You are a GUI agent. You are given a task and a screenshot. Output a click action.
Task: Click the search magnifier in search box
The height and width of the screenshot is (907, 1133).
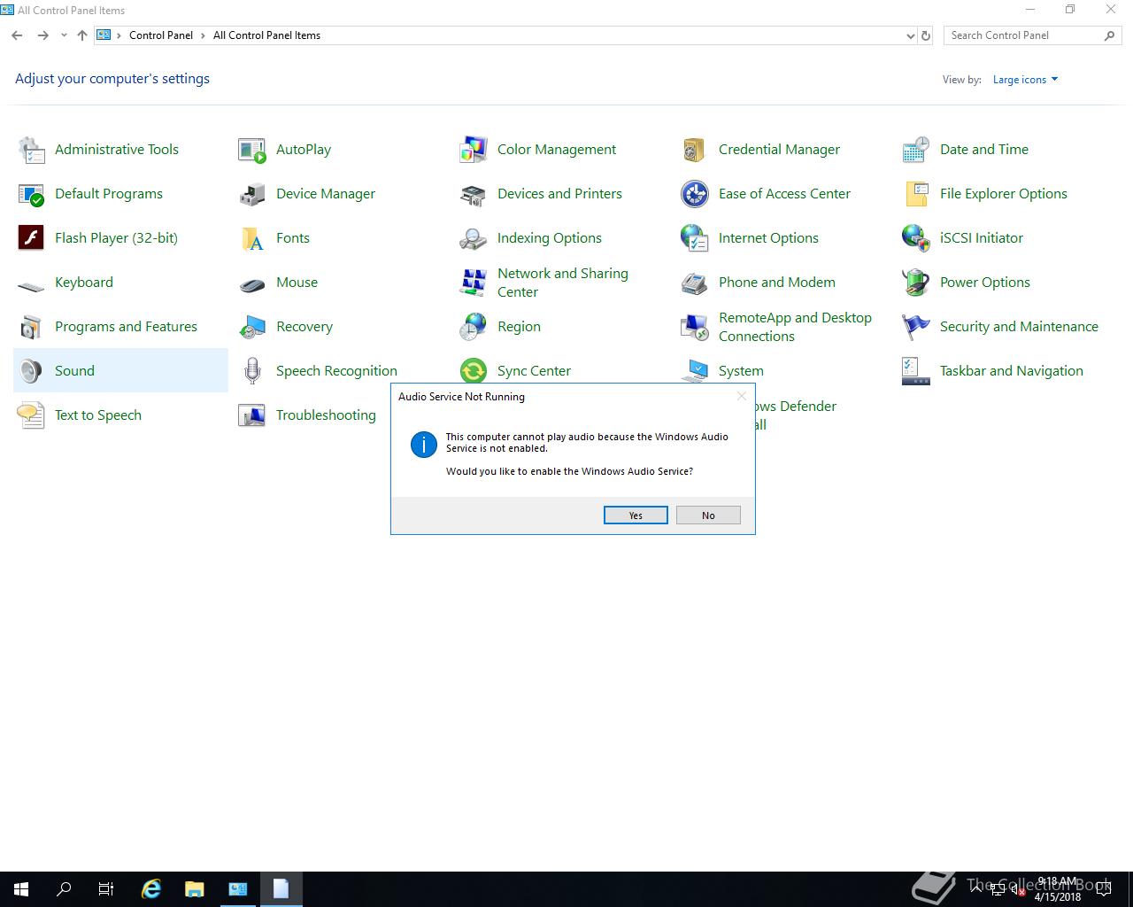point(1110,35)
